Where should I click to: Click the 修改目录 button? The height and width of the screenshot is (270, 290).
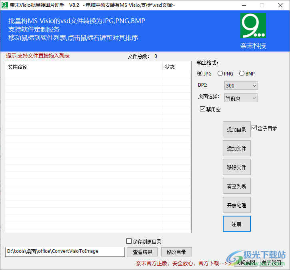point(176,252)
